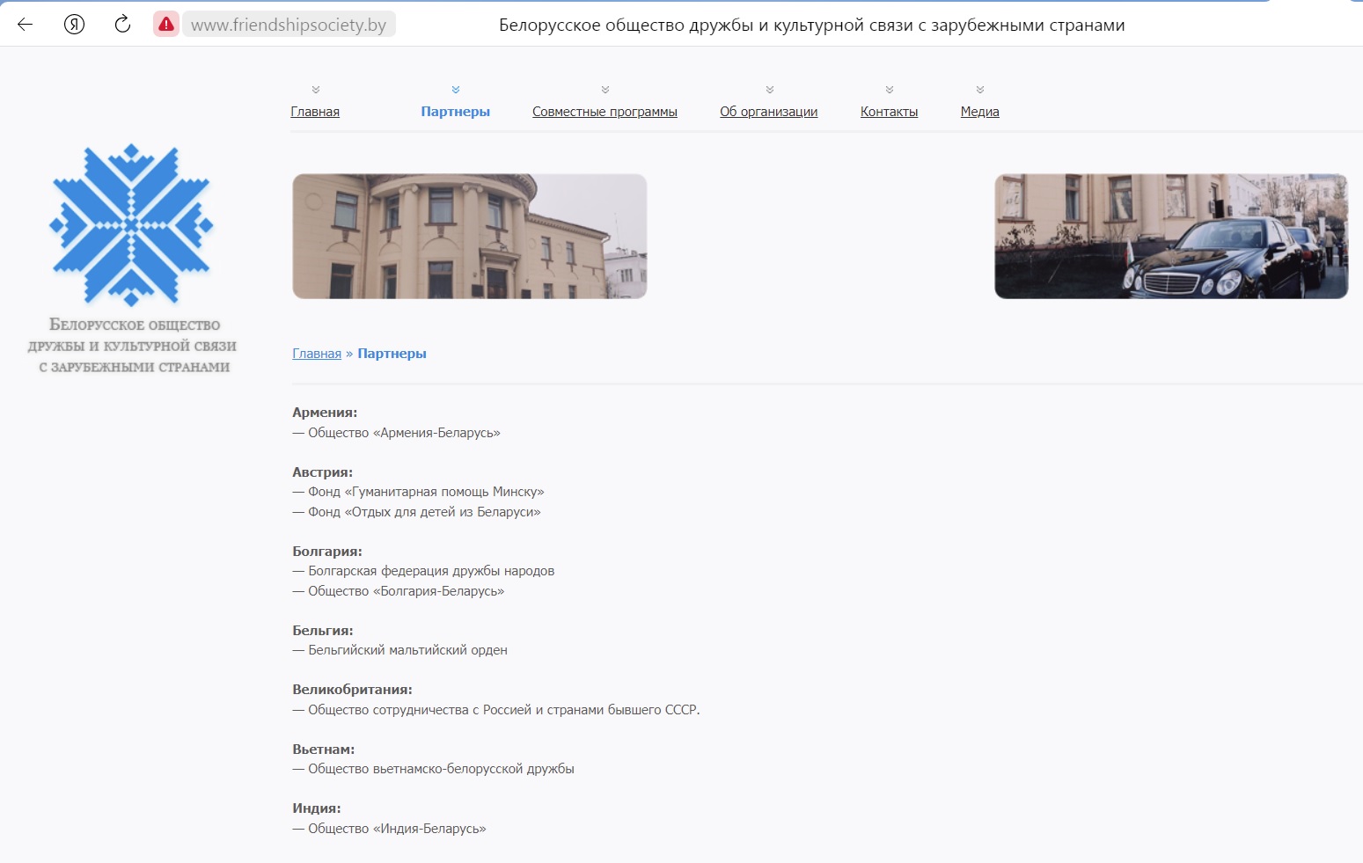Open the Главная menu item
1363x863 pixels.
(x=315, y=112)
